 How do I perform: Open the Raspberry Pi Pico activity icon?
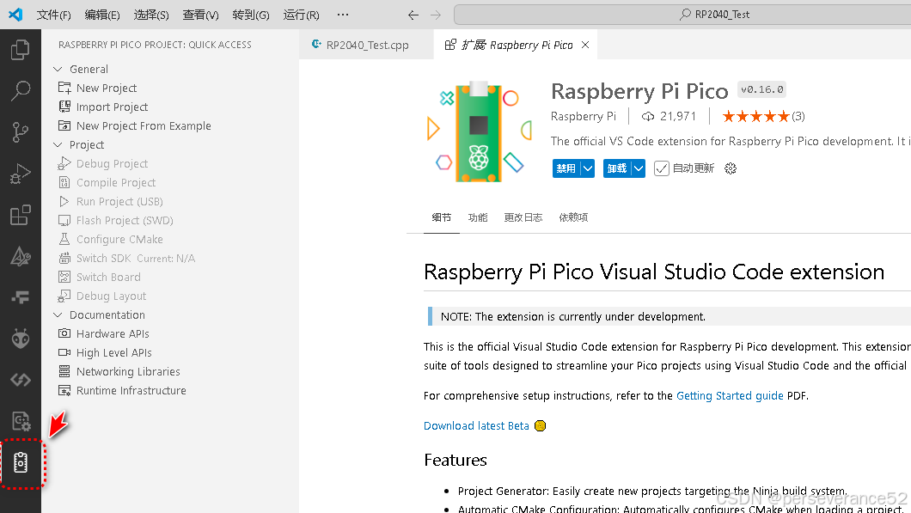click(21, 462)
